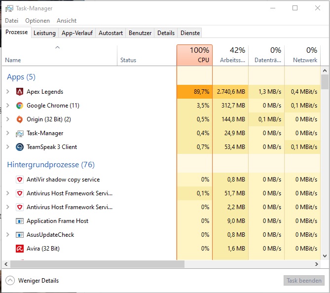Click icon of Antivirus Host Framework 51,7 MB
Viewport: 330px width, 293px height.
(20, 193)
